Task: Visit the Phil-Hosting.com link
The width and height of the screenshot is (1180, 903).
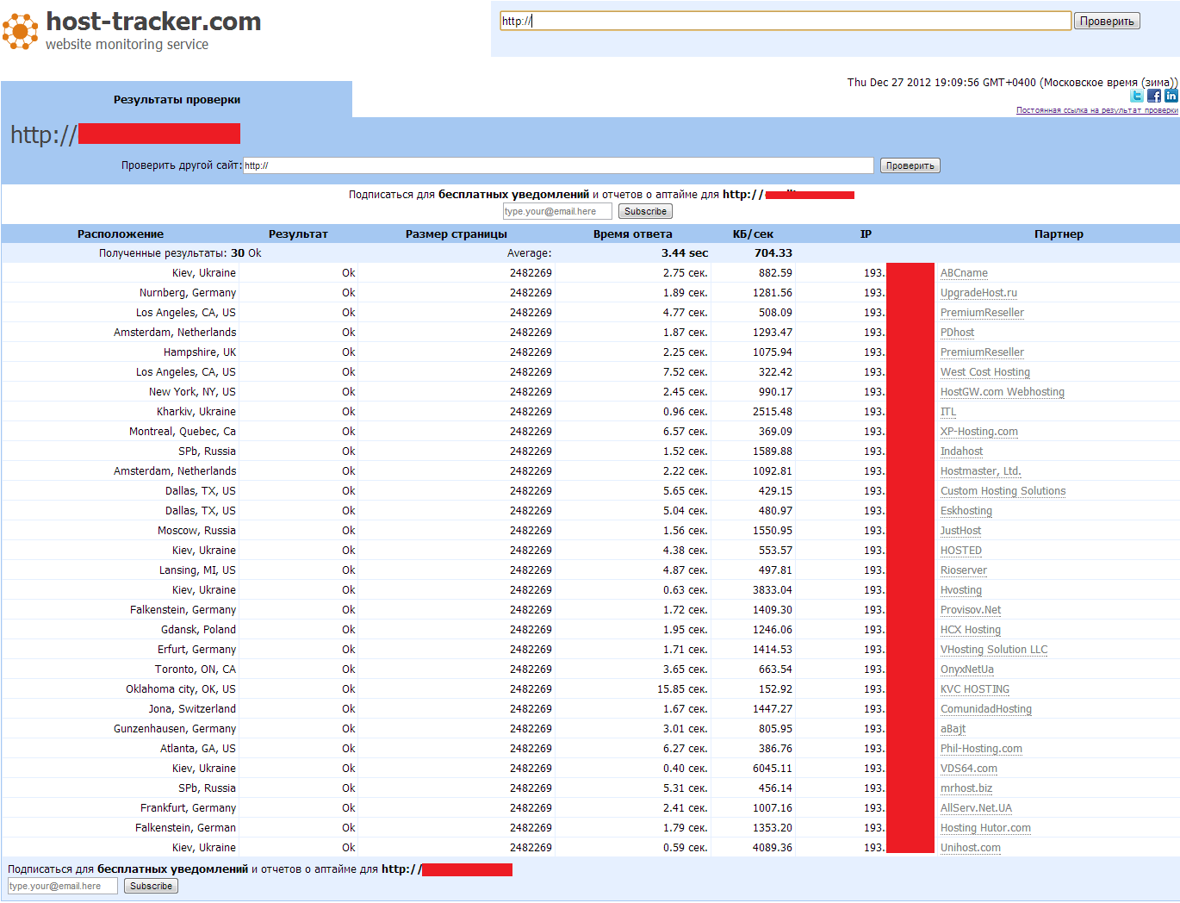Action: tap(982, 749)
